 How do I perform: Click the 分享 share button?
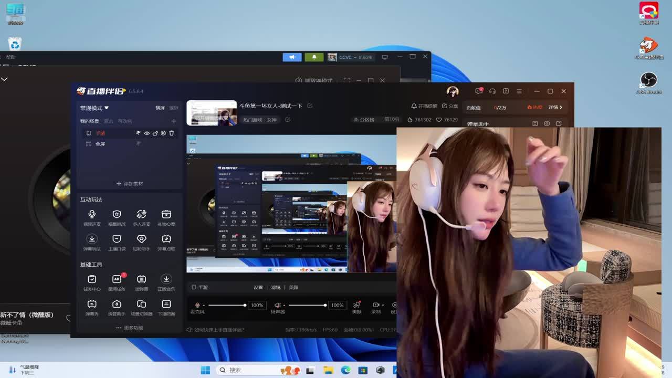(450, 106)
